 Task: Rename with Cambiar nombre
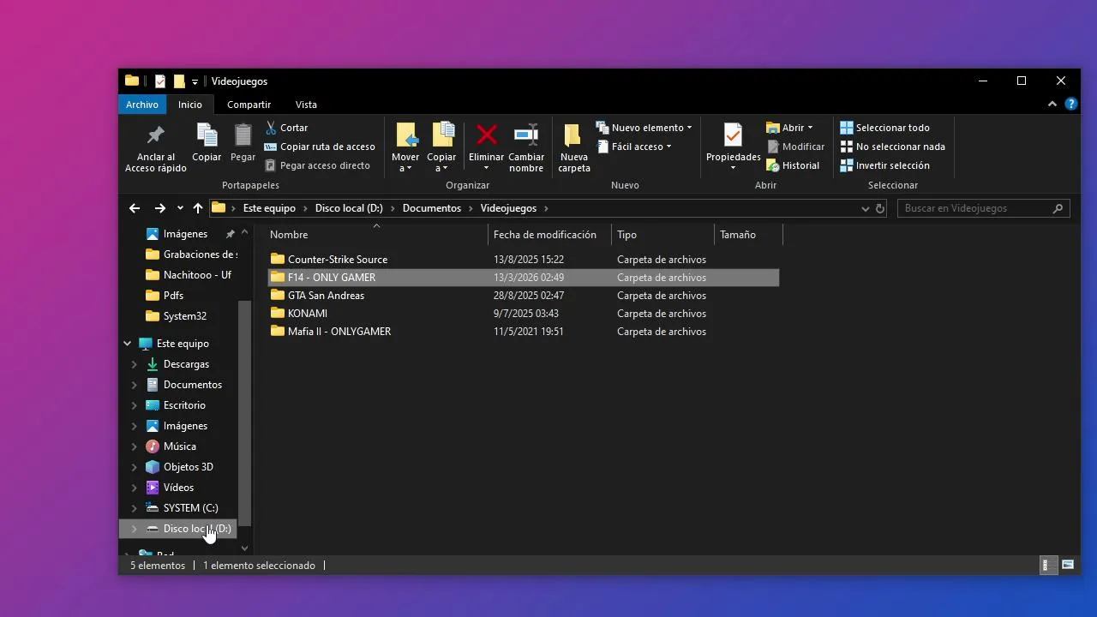coord(526,147)
